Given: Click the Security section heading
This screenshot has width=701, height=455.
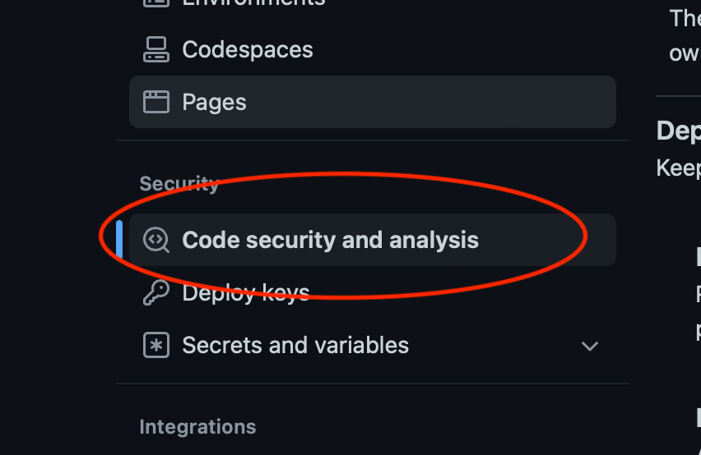Looking at the screenshot, I should (179, 184).
